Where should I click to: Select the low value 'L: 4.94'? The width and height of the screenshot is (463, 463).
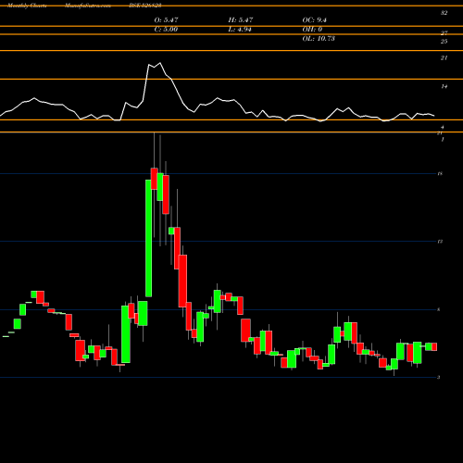240,30
